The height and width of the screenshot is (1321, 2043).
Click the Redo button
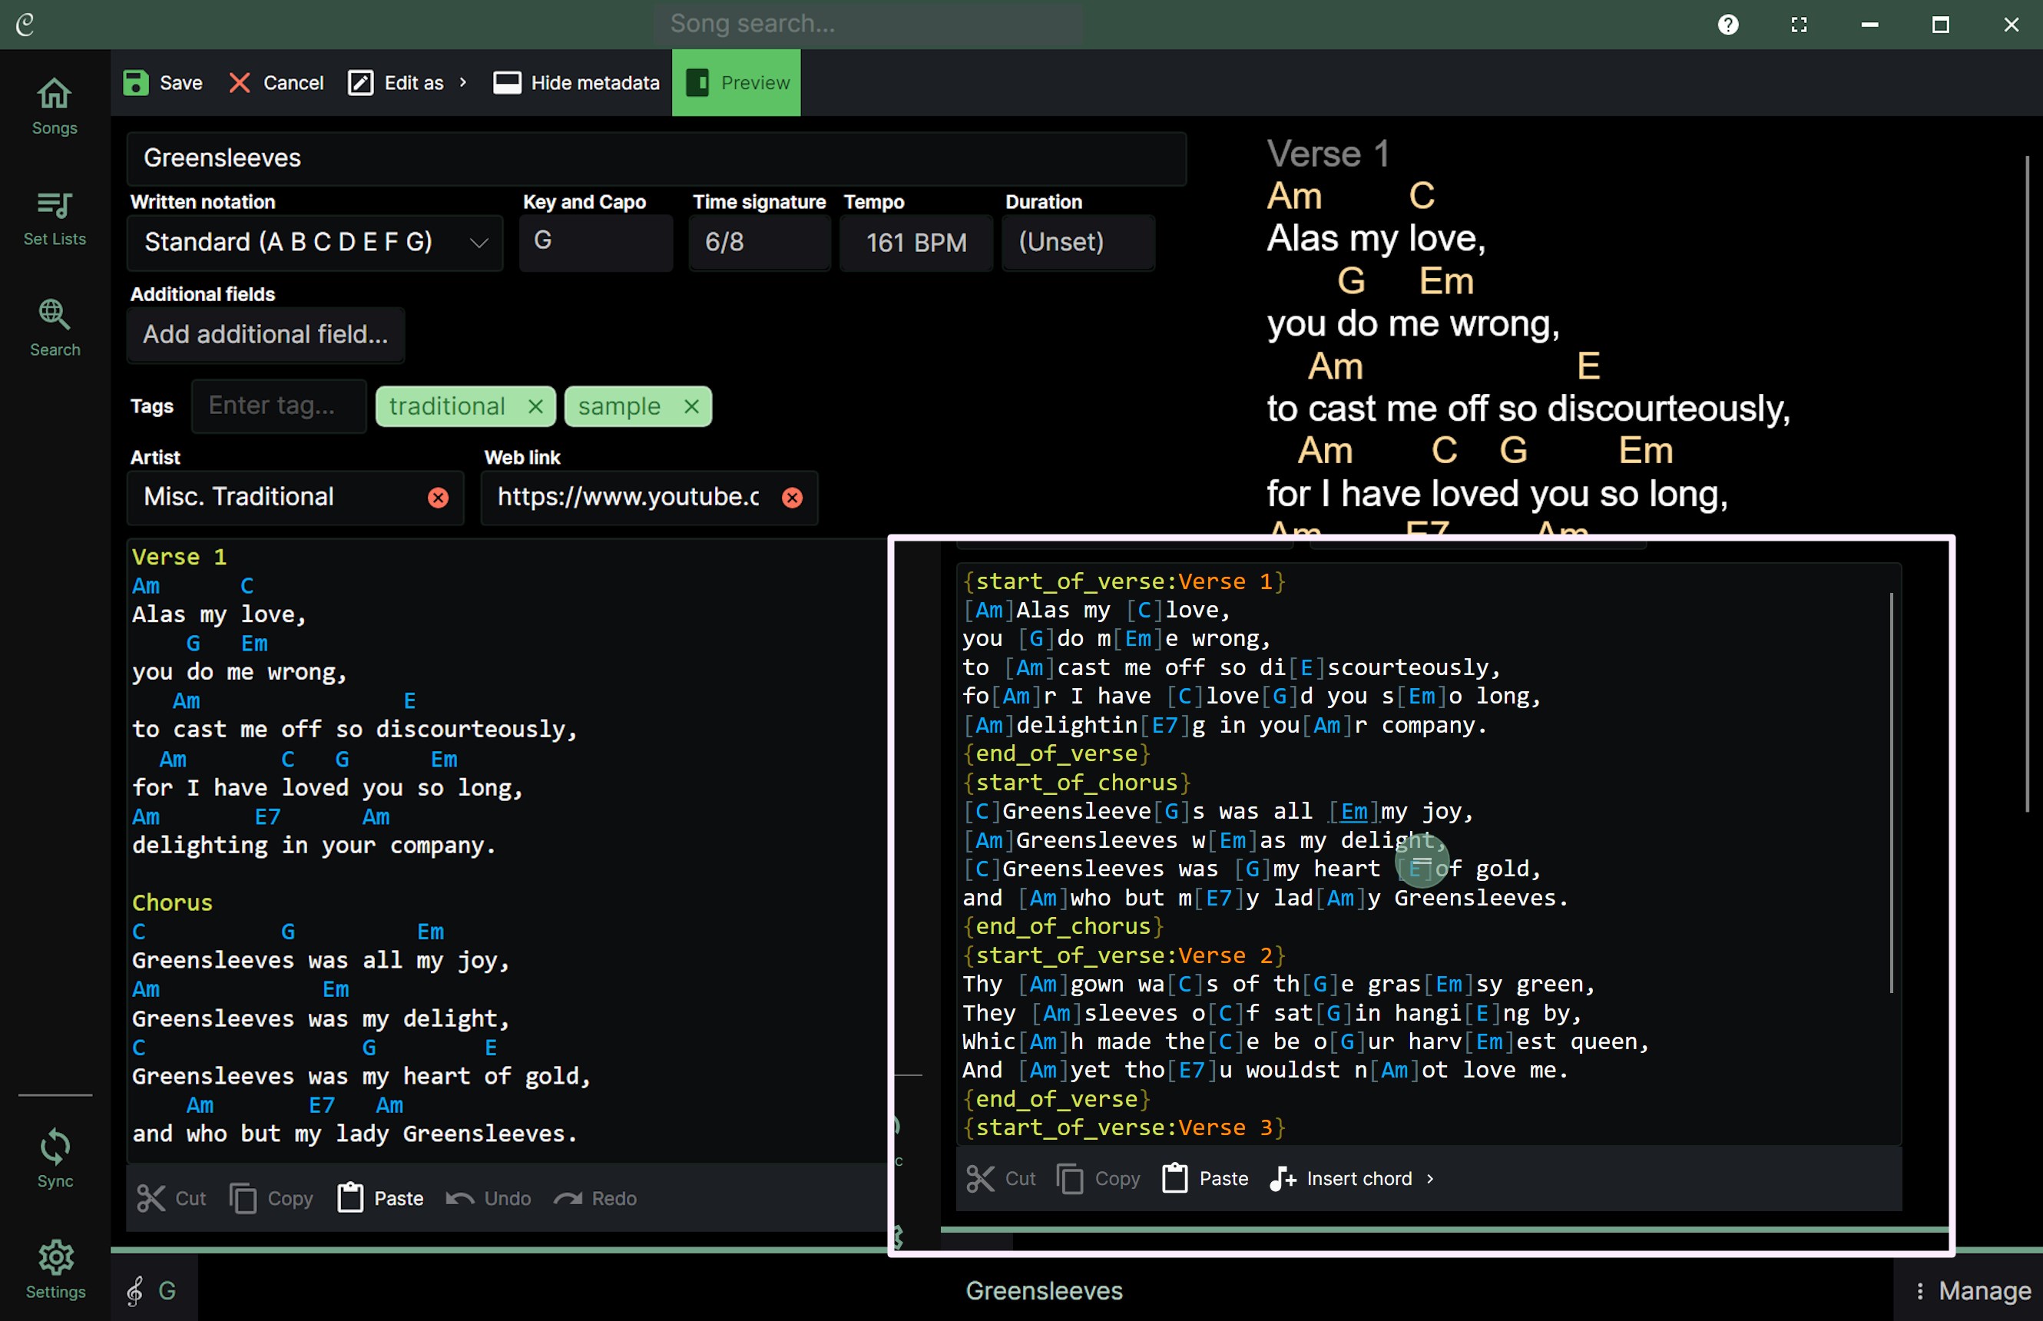(x=595, y=1198)
